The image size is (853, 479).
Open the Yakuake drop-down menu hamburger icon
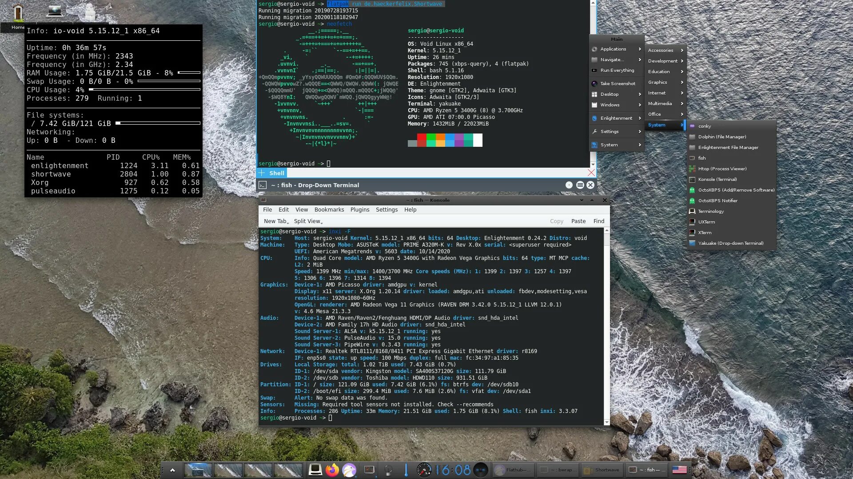580,185
